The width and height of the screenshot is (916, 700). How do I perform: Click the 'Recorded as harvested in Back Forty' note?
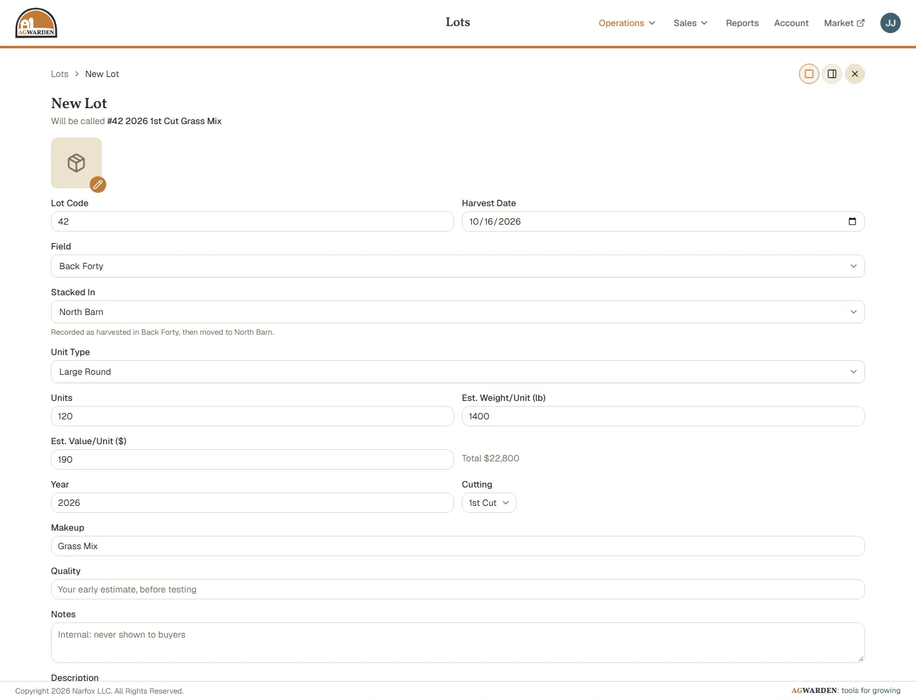[162, 332]
